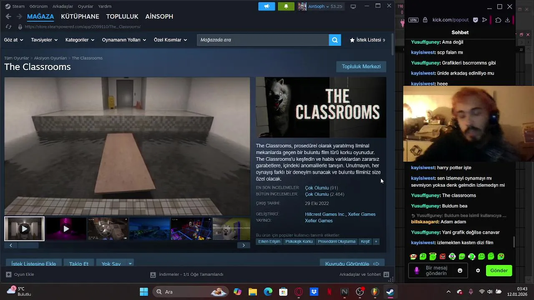Click the Topluluk Merkezi button
Image resolution: width=534 pixels, height=300 pixels.
[361, 67]
